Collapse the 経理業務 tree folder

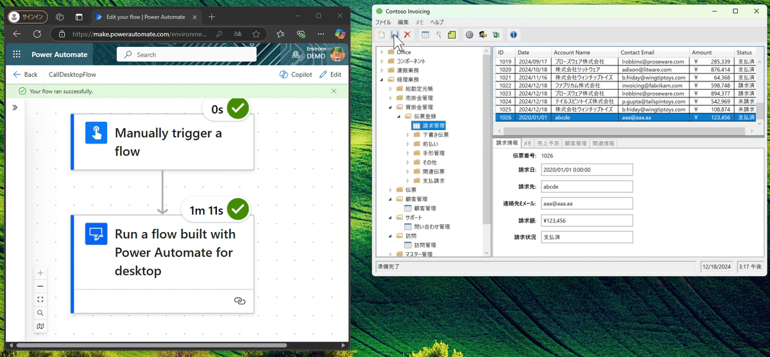382,79
